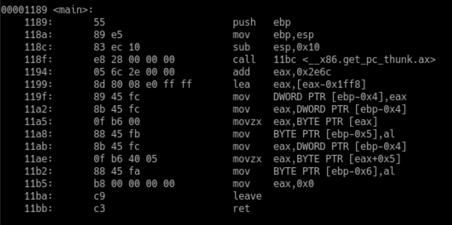Click the call instruction mnemonic

245,59
